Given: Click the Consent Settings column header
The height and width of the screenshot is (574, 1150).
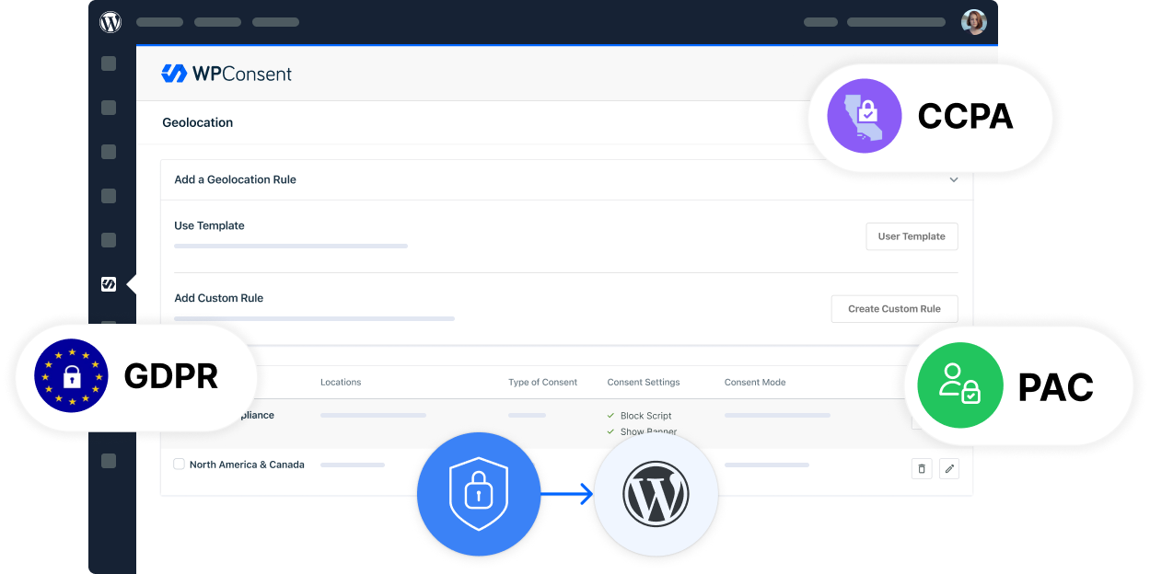Looking at the screenshot, I should tap(644, 382).
